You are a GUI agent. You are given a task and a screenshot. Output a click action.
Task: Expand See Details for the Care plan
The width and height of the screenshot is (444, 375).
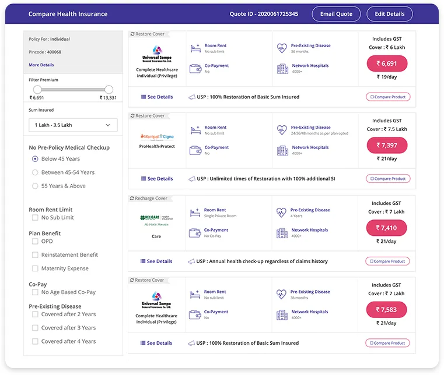tap(156, 261)
